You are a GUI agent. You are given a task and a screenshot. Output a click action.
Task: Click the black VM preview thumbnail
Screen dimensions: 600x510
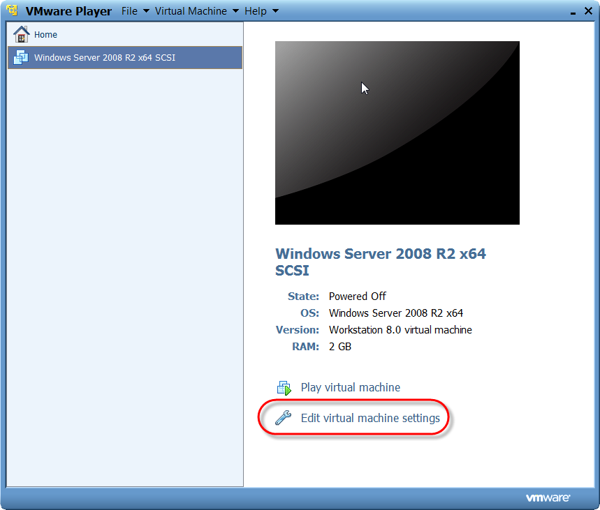(397, 133)
